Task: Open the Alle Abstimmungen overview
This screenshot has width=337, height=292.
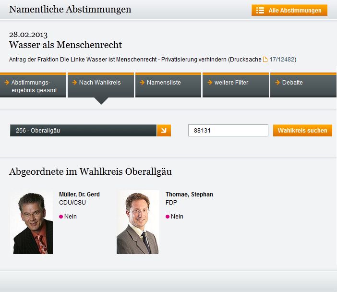Action: (x=294, y=10)
